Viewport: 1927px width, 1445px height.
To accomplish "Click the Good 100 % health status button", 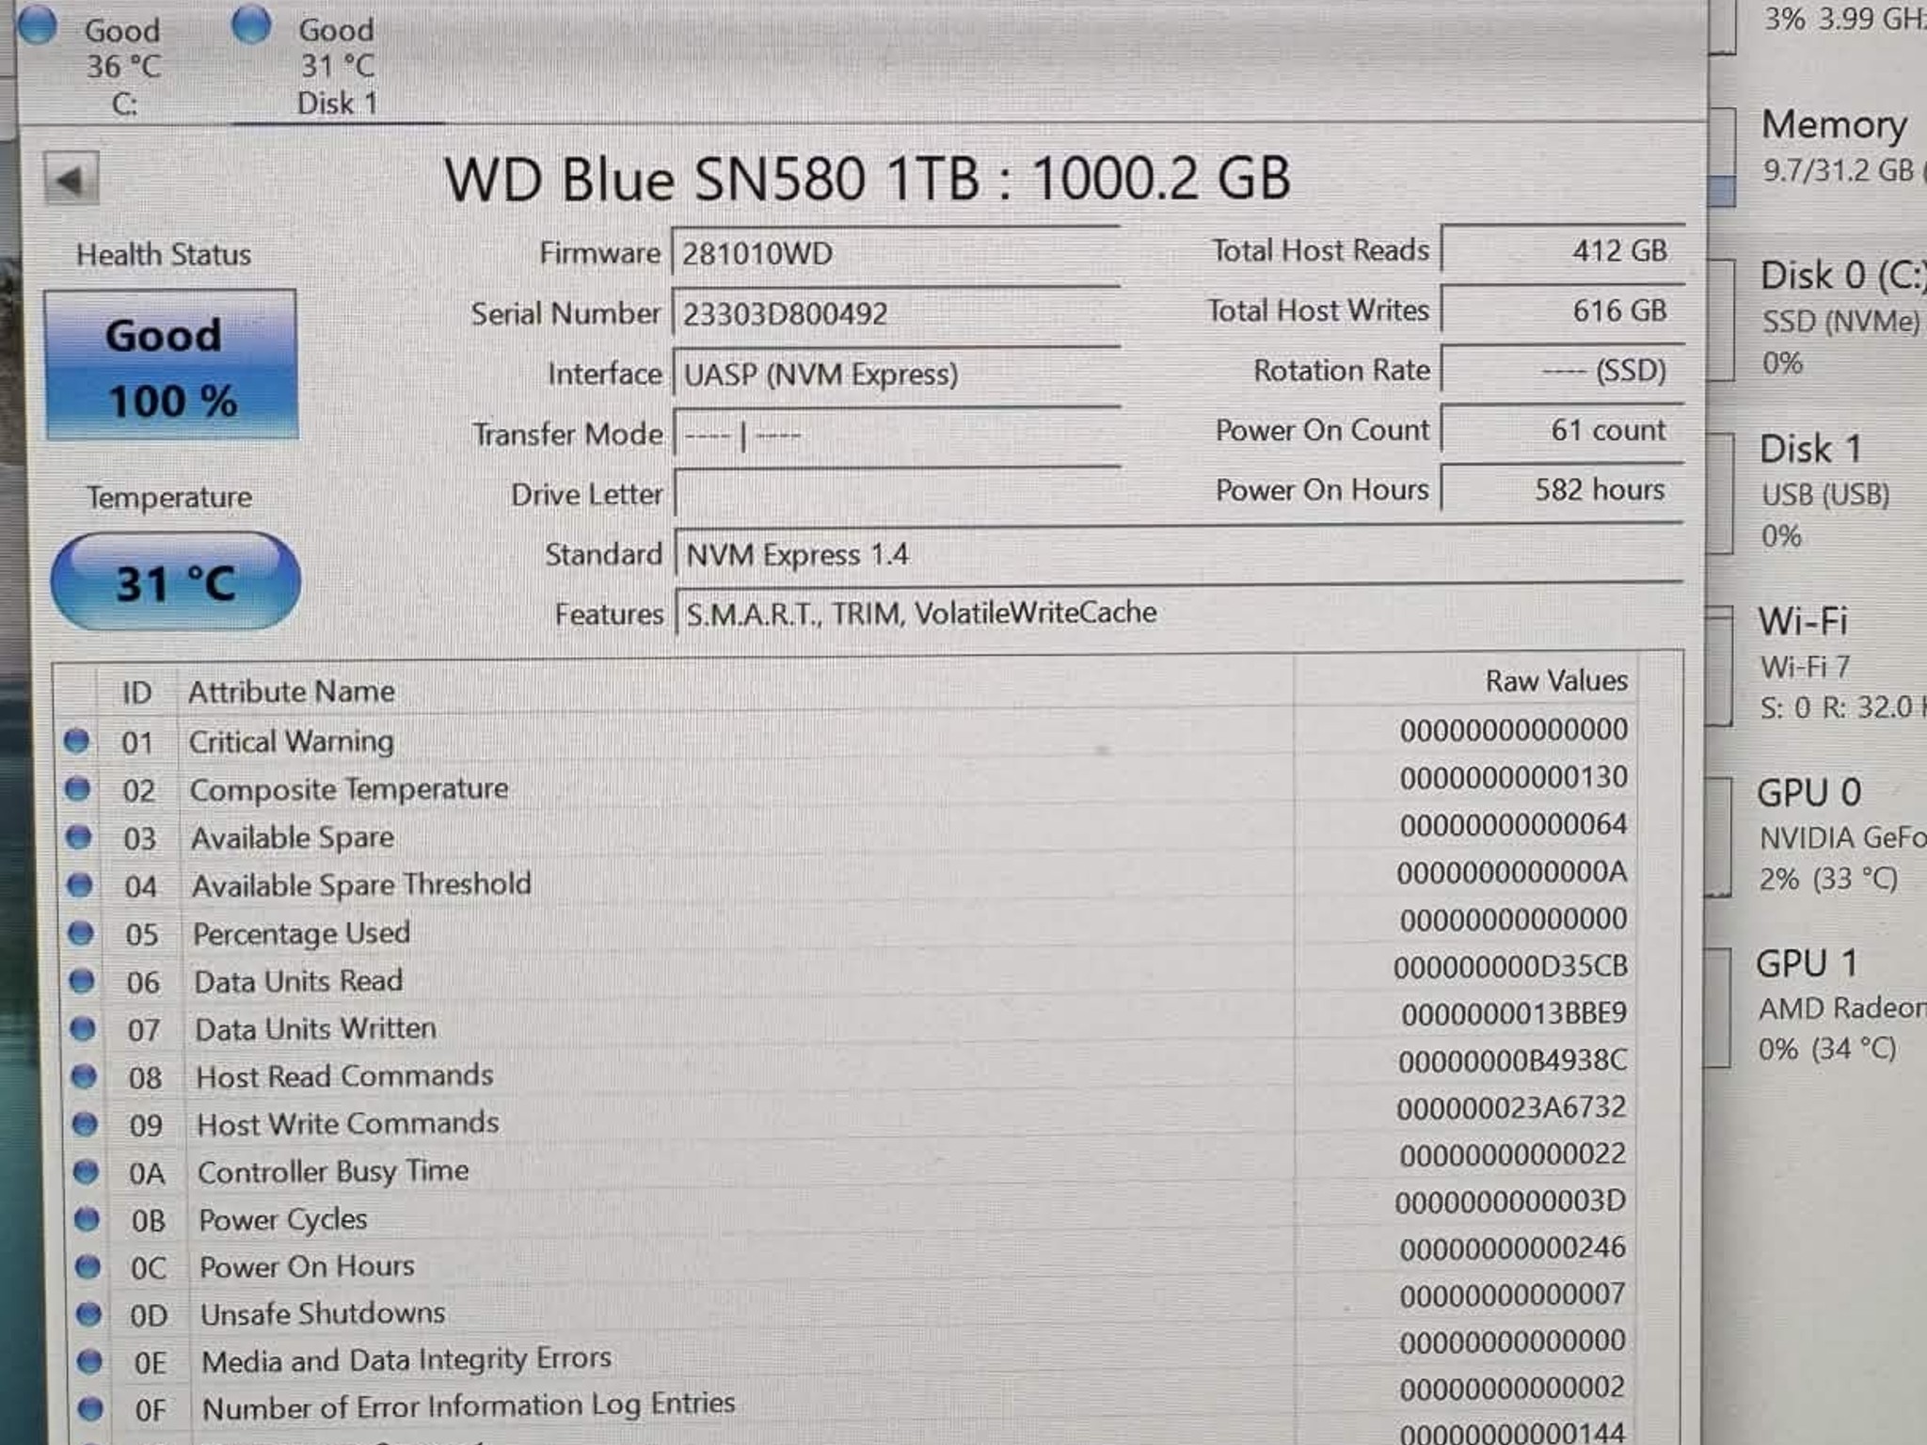I will [171, 365].
